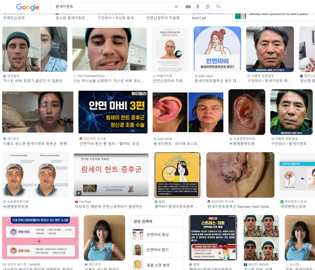Open 바를정 한방병원 gray-haired man photo
Image resolution: width=315 pixels, height=270 pixels.
click(270, 49)
